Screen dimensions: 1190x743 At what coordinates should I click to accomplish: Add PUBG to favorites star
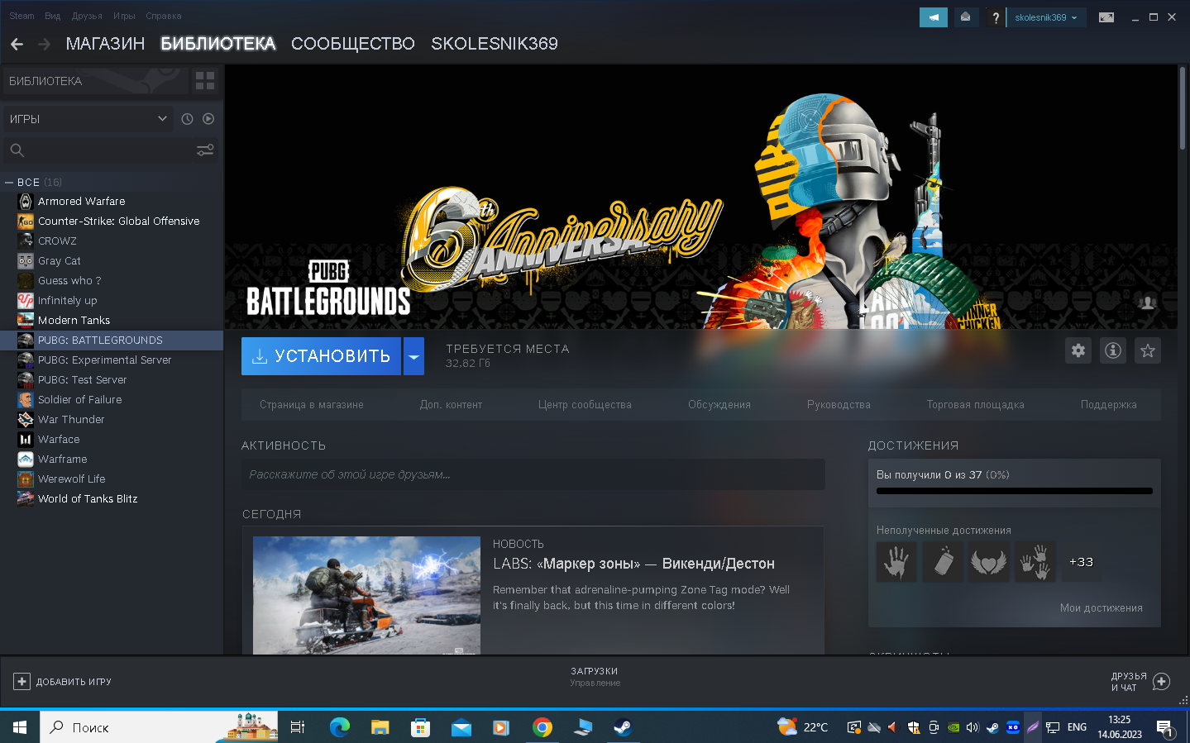tap(1148, 350)
